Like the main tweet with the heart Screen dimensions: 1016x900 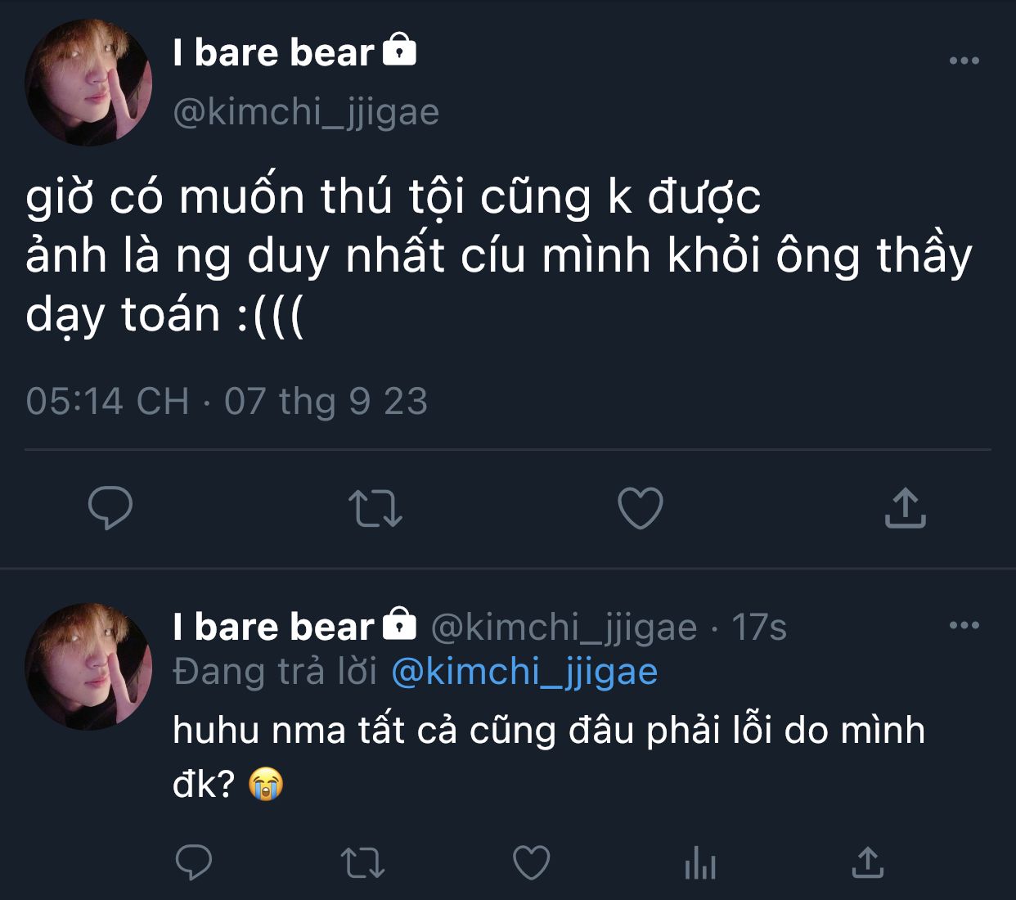pos(640,507)
